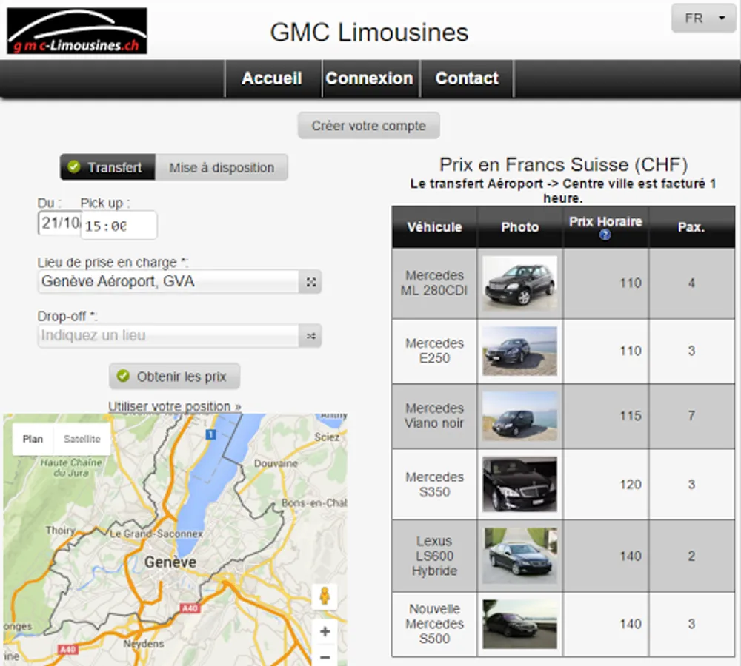Click the Véhicule column header
741x666 pixels.
tap(434, 227)
